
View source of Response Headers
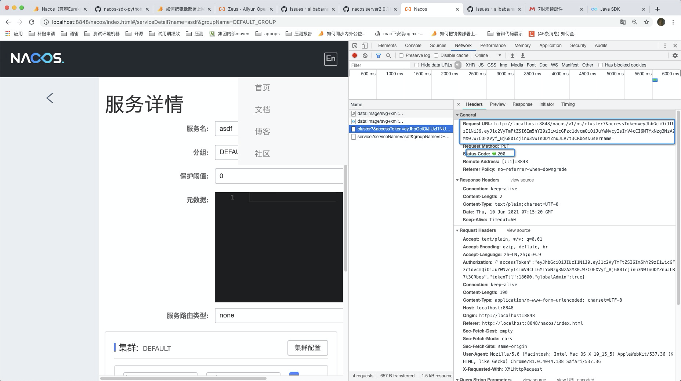pos(522,180)
